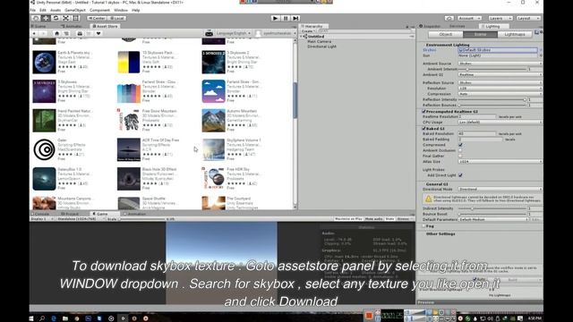The height and width of the screenshot is (322, 573).
Task: Click Maximize on Play button
Action: pos(348,218)
